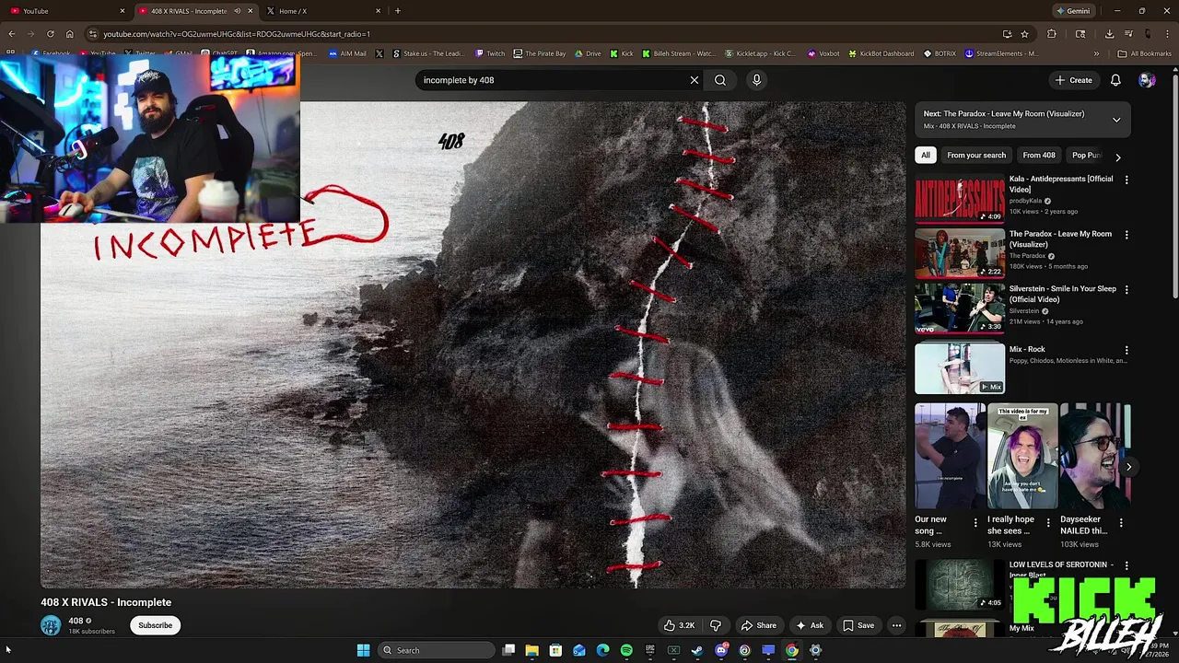Open the All Bookmarks folder
Screen dimensions: 1179x663
[x=1144, y=53]
